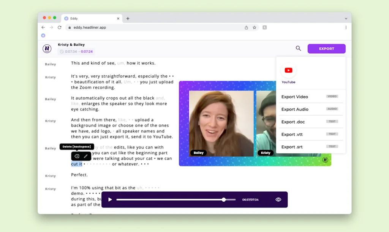Click the share icon in address bar
This screenshot has width=389, height=232.
point(246,28)
